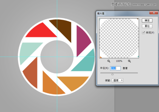
Task: Click the 保留 label text
Action: (x=108, y=80)
